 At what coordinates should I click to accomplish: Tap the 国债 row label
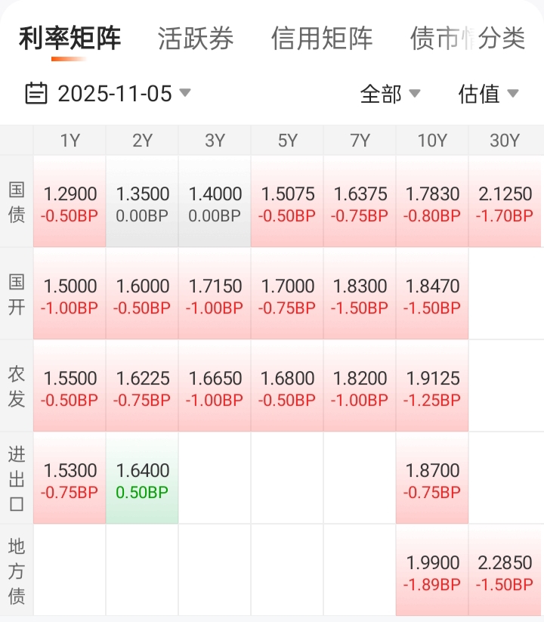point(17,203)
